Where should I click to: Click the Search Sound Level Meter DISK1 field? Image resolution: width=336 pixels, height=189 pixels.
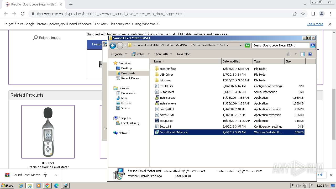pos(281,45)
